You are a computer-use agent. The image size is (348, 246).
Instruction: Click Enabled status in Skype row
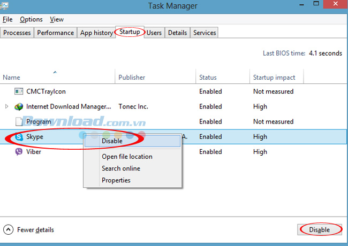210,137
